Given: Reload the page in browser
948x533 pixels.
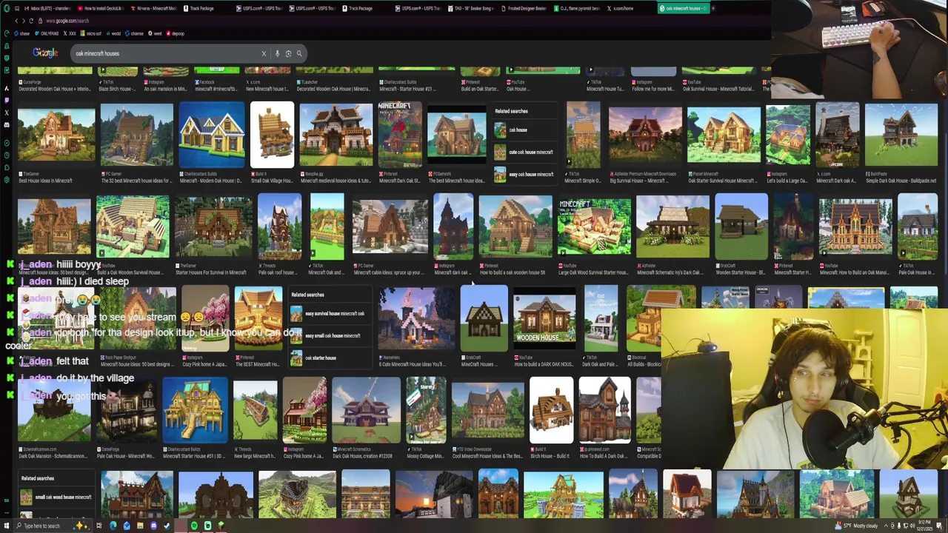Looking at the screenshot, I should [x=31, y=21].
